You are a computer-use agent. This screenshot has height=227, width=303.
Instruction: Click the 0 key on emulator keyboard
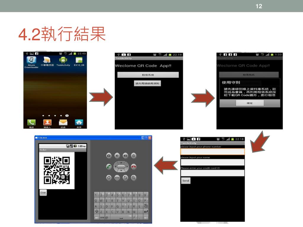(x=146, y=194)
